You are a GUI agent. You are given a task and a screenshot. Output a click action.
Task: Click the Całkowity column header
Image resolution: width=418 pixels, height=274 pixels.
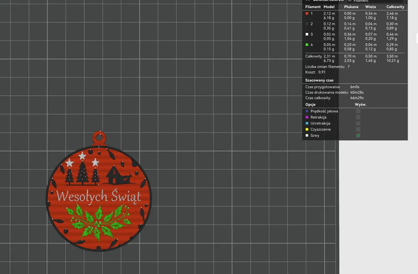[395, 7]
